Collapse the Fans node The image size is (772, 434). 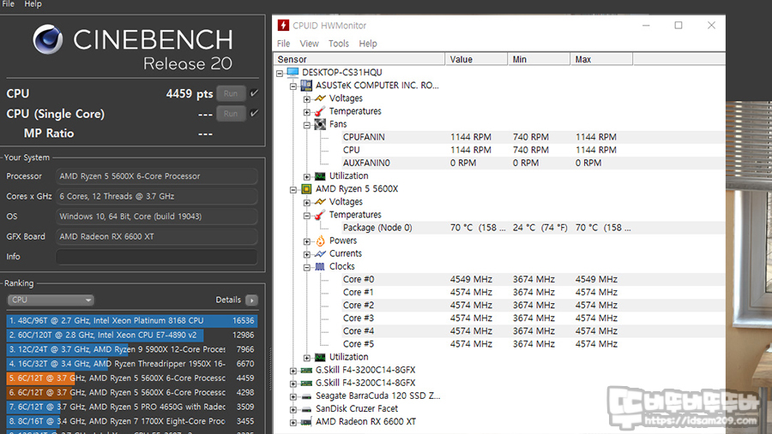pyautogui.click(x=307, y=125)
